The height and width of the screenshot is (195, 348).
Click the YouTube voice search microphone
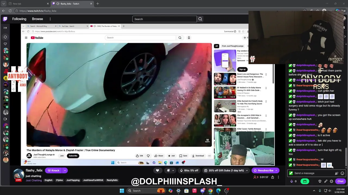tap(189, 38)
